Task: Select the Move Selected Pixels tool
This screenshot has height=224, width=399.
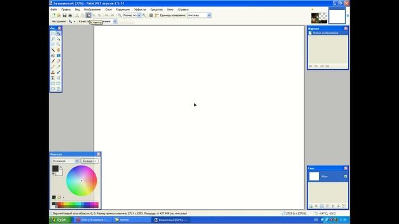Action: click(x=59, y=34)
